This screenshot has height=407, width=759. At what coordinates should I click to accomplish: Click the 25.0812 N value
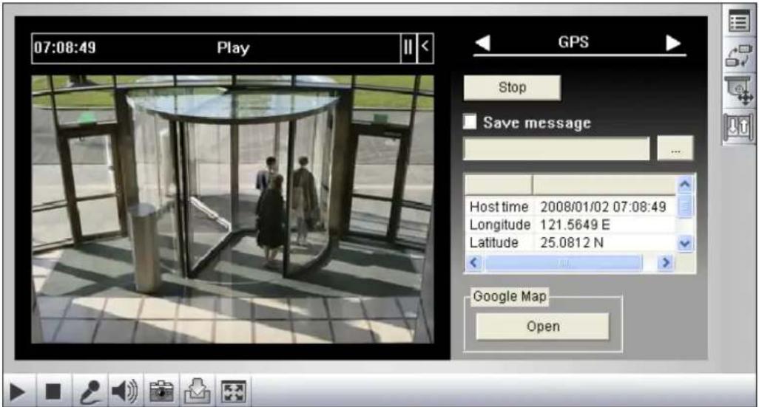pos(572,243)
